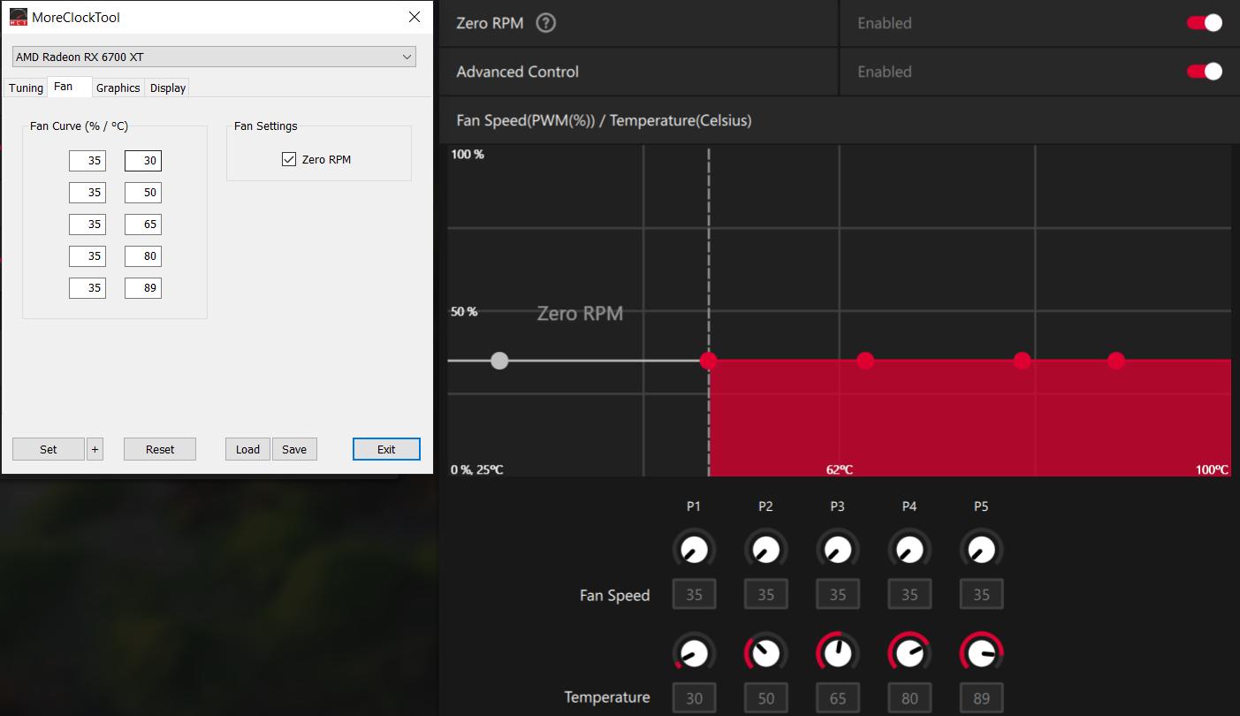Click the "Fan Curve (% / °C)" group label
1240x716 pixels.
(x=80, y=126)
